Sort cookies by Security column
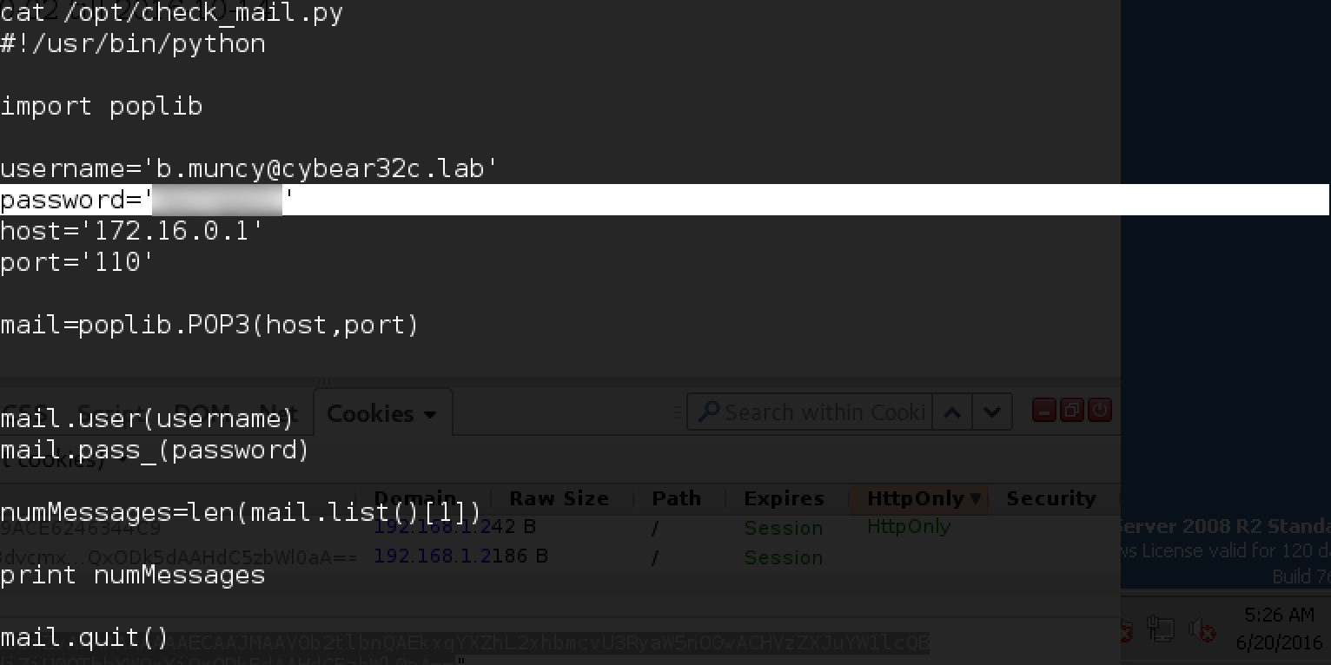The width and height of the screenshot is (1331, 665). point(1051,498)
